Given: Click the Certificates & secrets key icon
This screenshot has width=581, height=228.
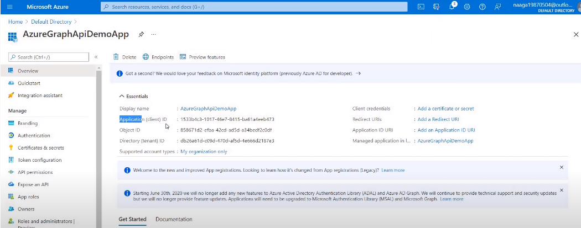Looking at the screenshot, I should [x=11, y=147].
